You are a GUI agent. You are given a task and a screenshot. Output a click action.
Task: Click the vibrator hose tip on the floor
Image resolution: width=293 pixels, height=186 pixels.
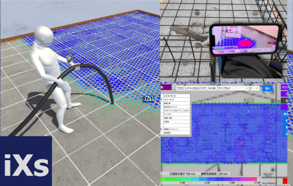(112, 103)
